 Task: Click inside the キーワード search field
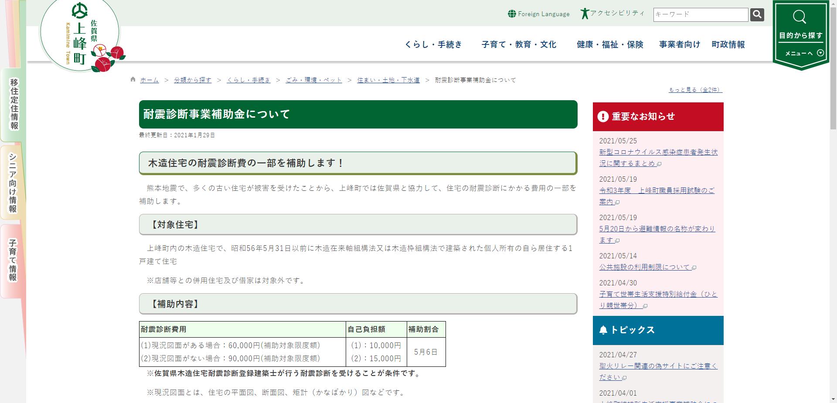[700, 14]
